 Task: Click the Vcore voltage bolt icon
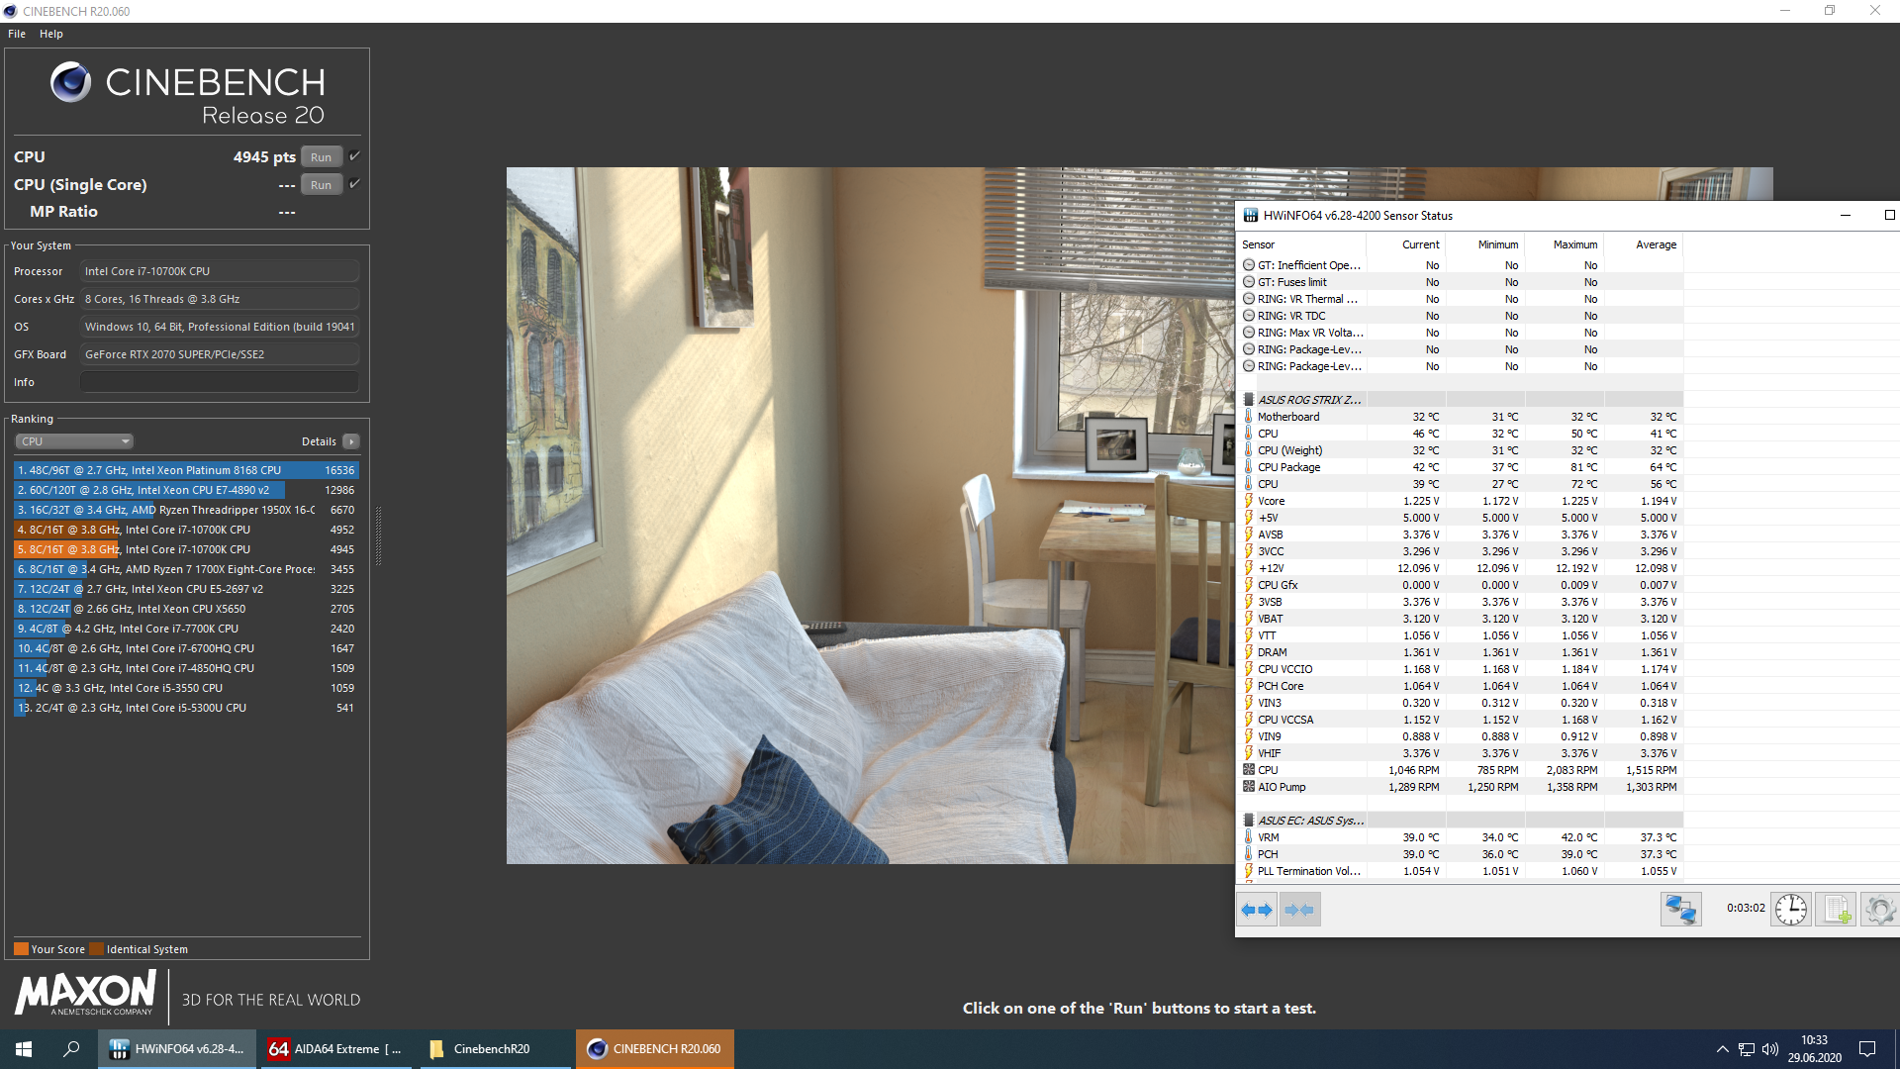pyautogui.click(x=1249, y=501)
